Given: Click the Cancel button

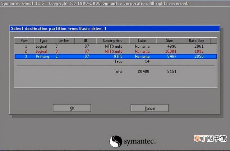Looking at the screenshot, I should (149, 108).
